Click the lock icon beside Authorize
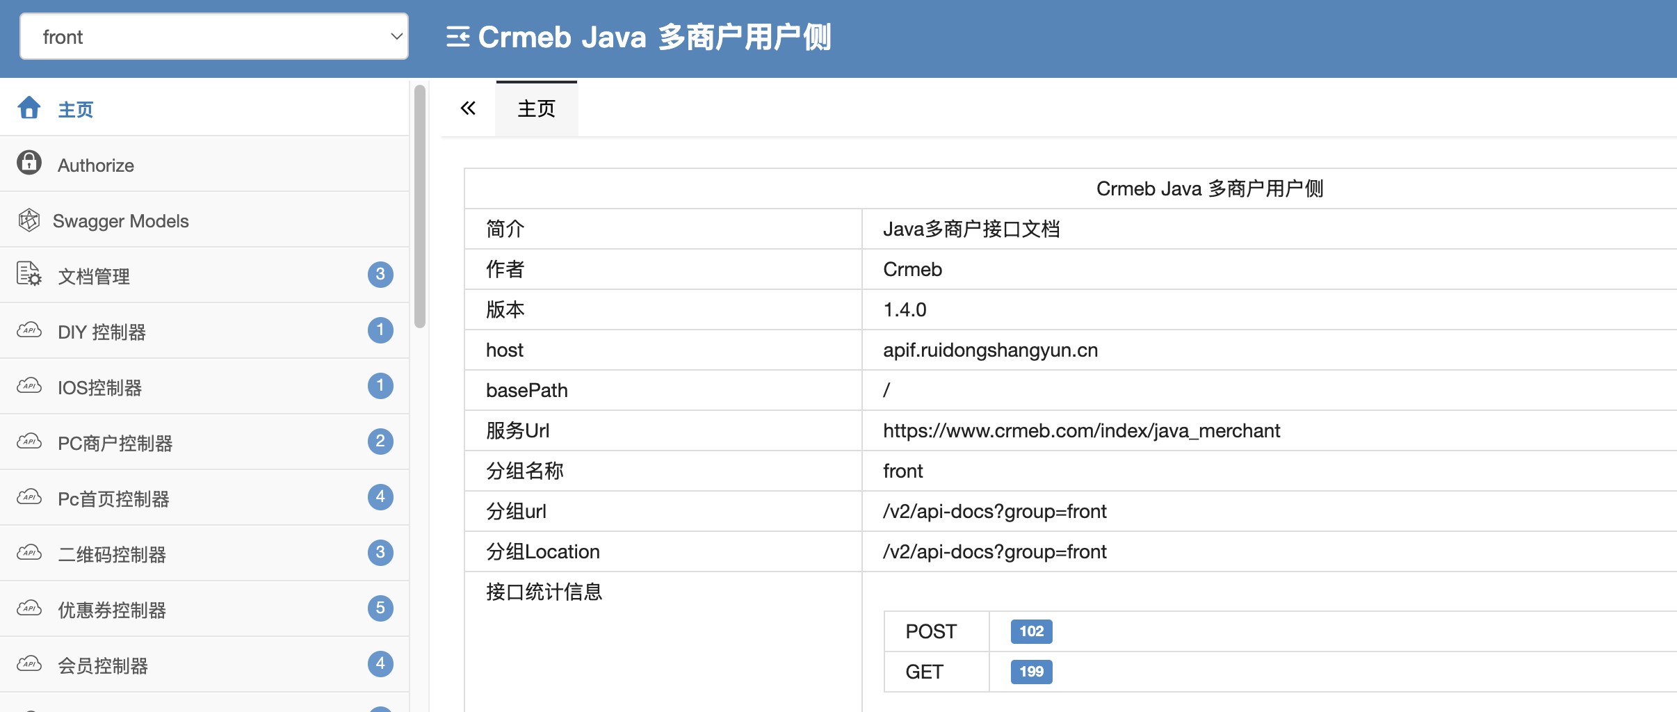Image resolution: width=1677 pixels, height=712 pixels. [29, 163]
